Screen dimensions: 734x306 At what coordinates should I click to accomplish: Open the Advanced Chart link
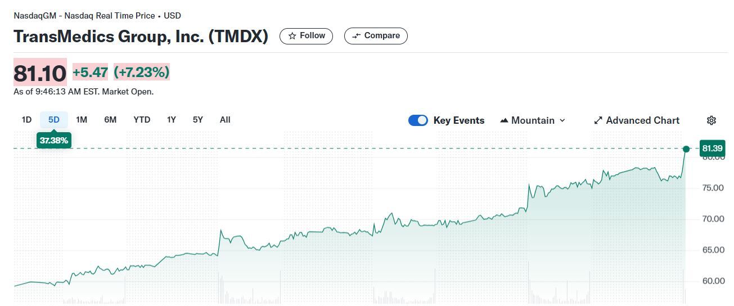[642, 120]
